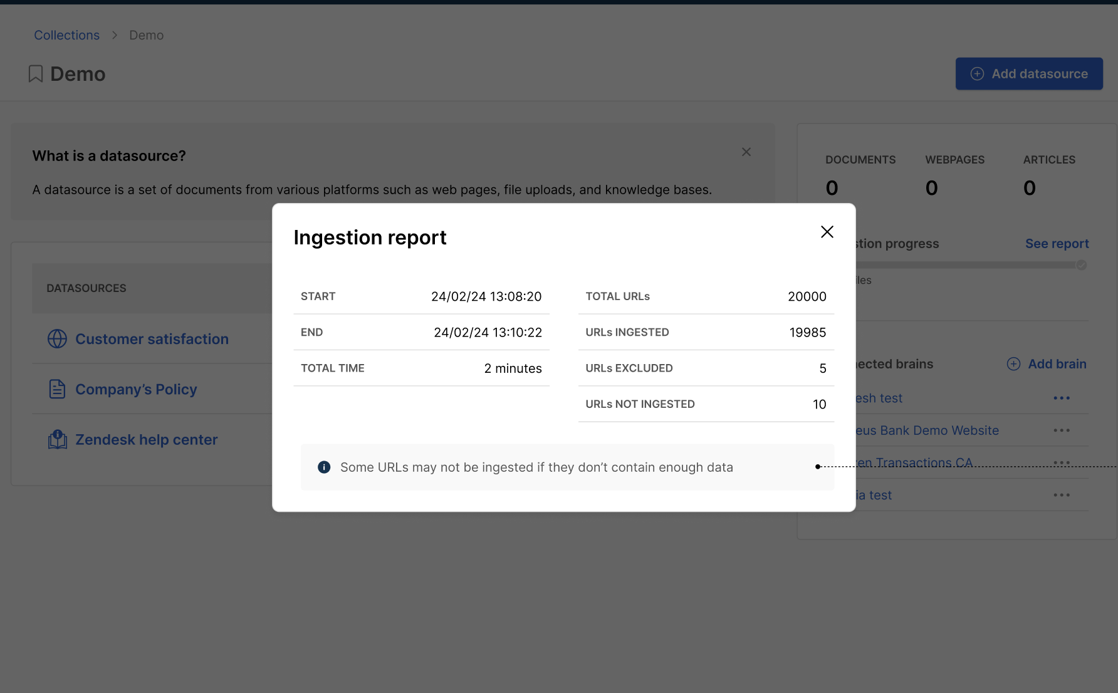Screen dimensions: 1118x693
Task: Open options menu for the first connected brain
Action: 1062,399
